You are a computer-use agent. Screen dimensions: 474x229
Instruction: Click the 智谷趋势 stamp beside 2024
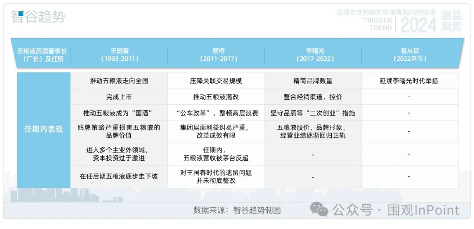(452, 21)
